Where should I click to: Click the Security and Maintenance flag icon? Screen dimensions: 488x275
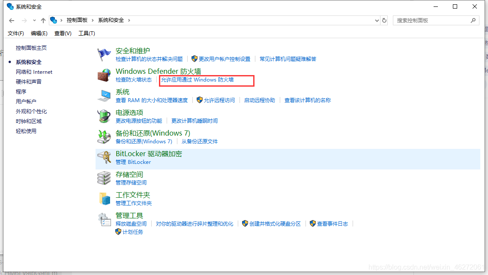104,54
